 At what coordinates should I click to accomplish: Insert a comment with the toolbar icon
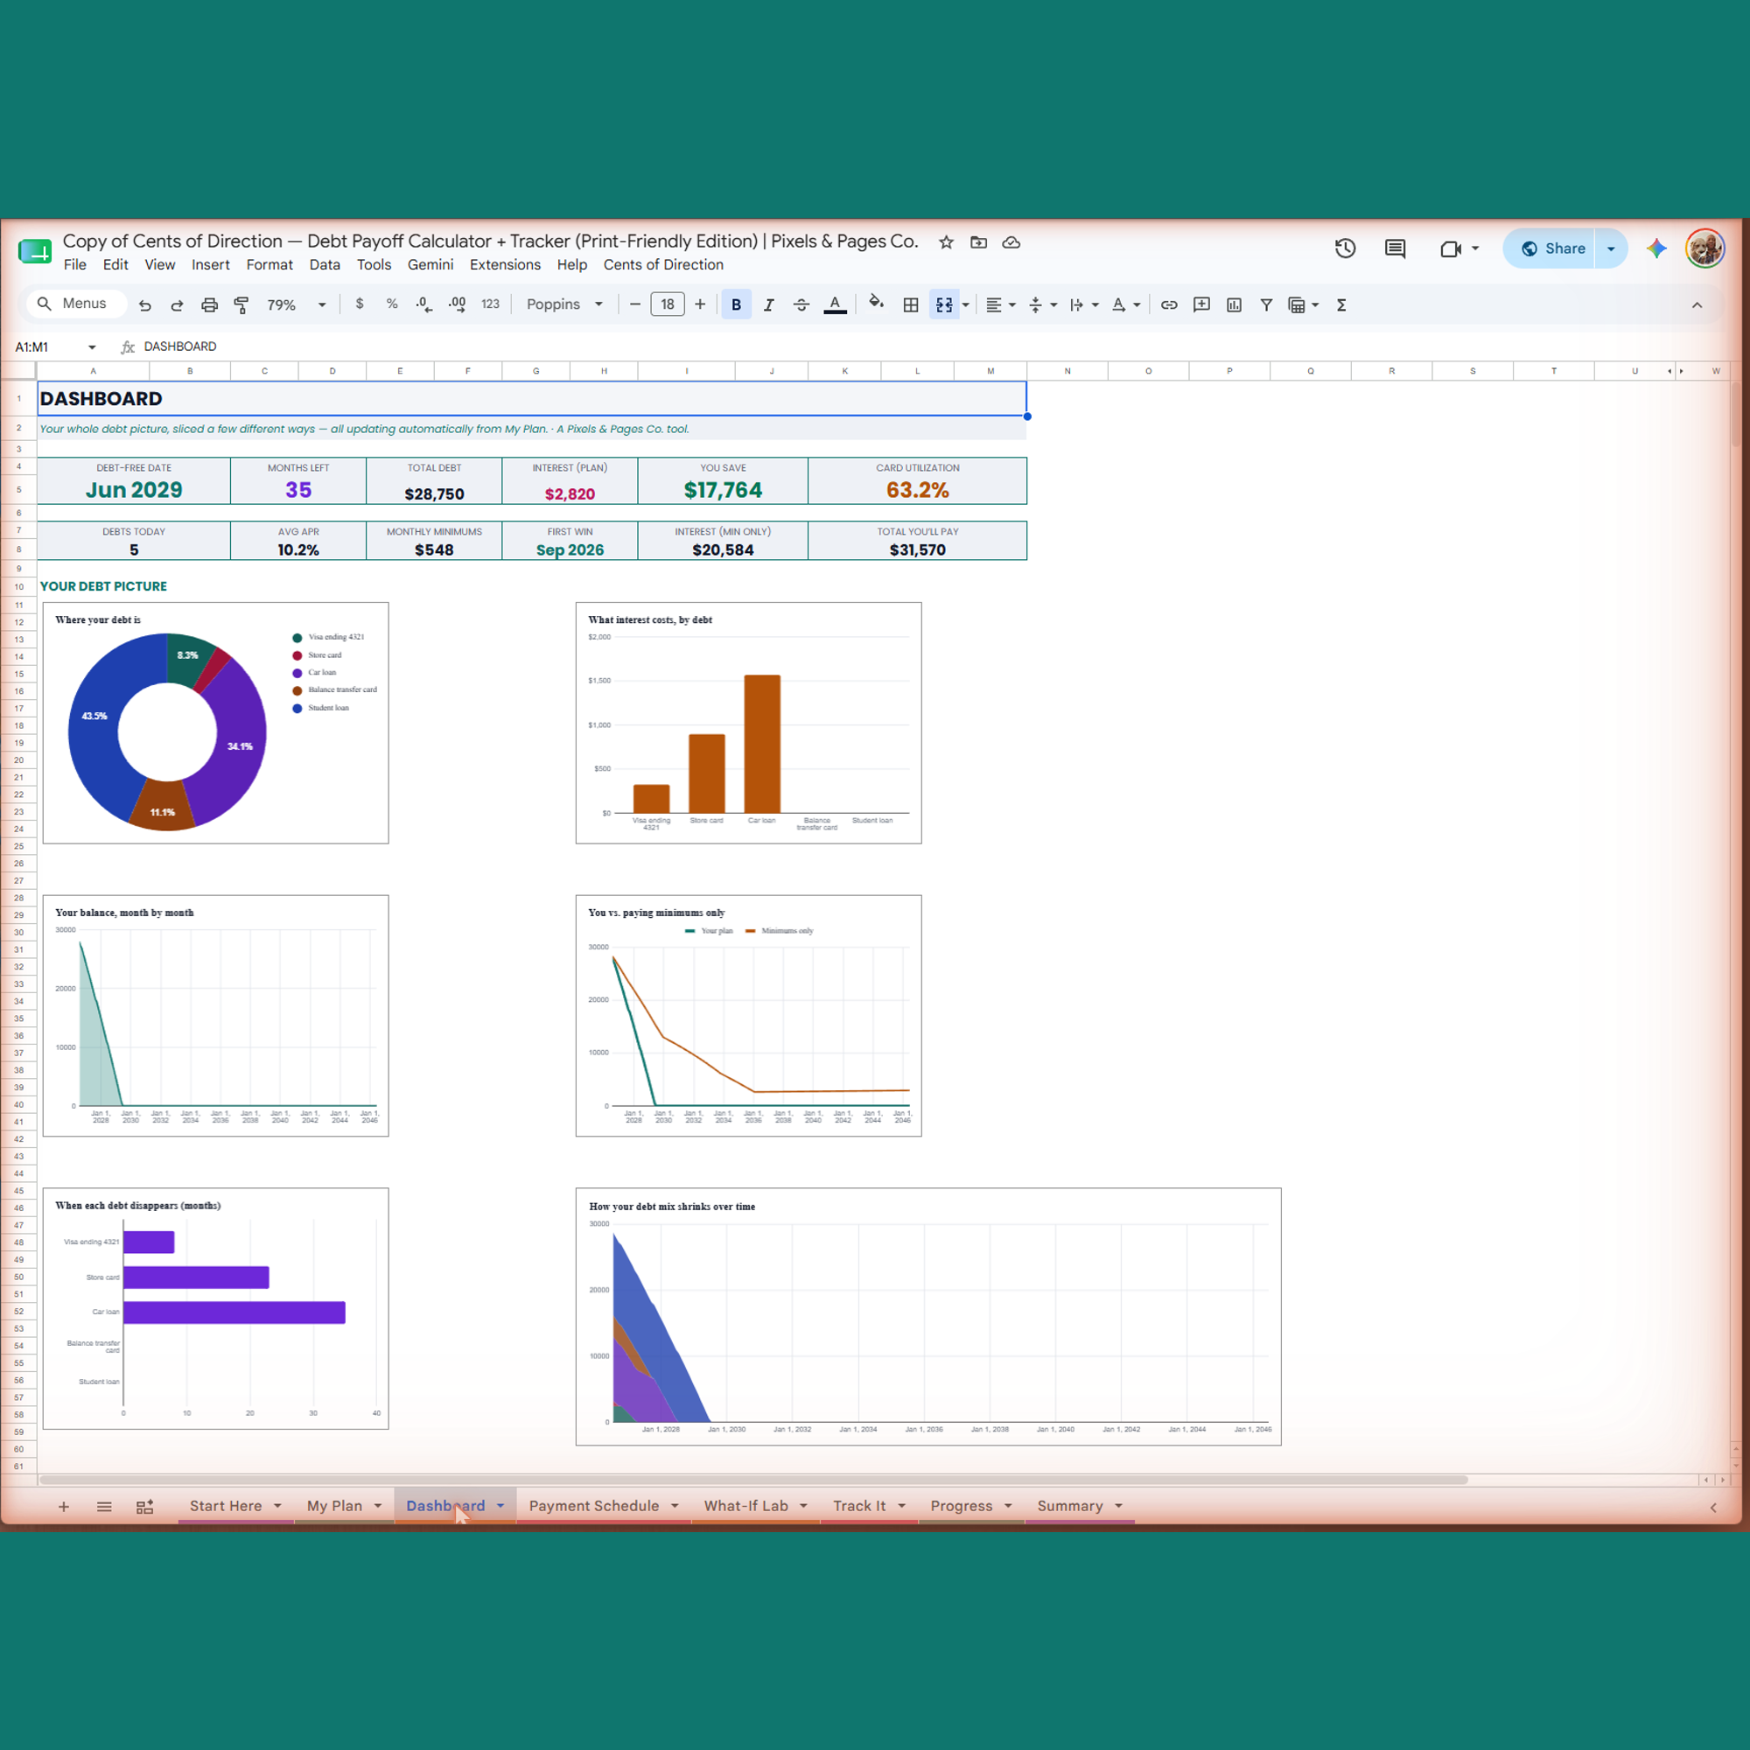pyautogui.click(x=1202, y=305)
